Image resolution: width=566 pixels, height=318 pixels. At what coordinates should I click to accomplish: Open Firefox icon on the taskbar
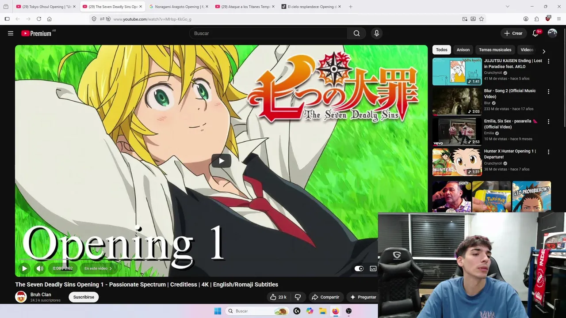(x=336, y=311)
